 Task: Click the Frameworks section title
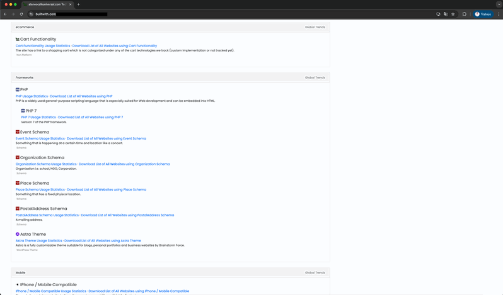(25, 77)
